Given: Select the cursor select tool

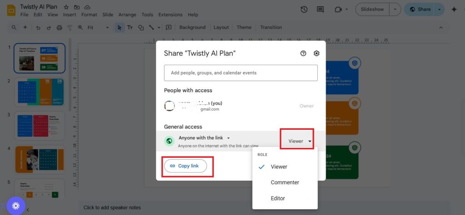Looking at the screenshot, I should pos(119,28).
